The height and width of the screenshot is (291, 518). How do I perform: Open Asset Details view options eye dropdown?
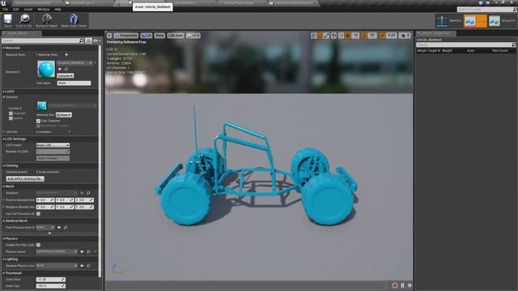pyautogui.click(x=97, y=40)
